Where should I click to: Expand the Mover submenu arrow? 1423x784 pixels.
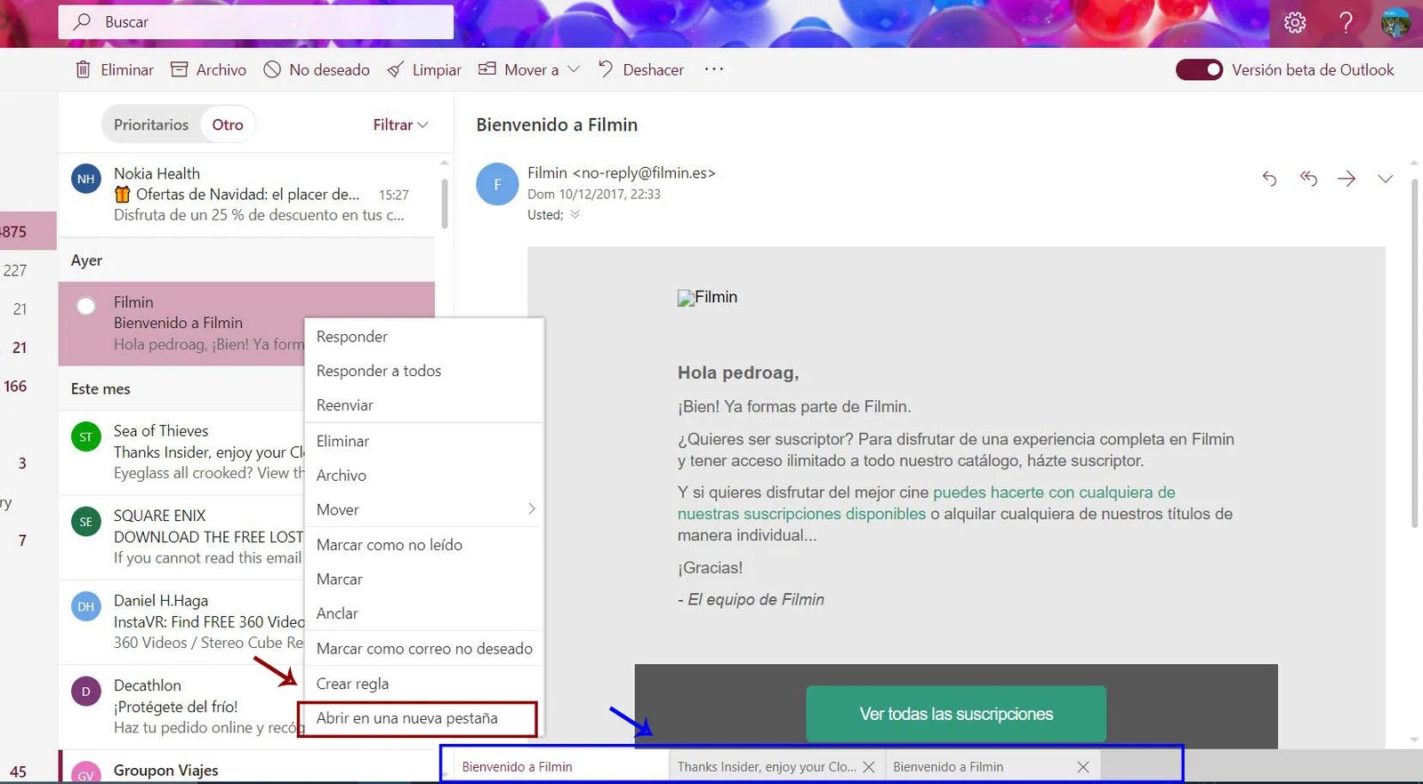[531, 509]
